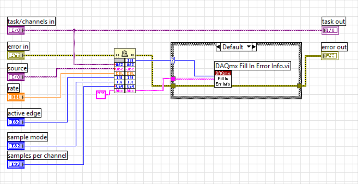Screen dimensions: 358x184
Task: Click the sample mode label
Action: [27, 137]
